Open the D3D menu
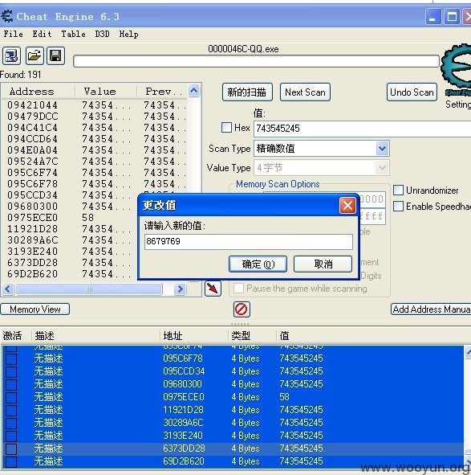The image size is (471, 475). coord(102,34)
